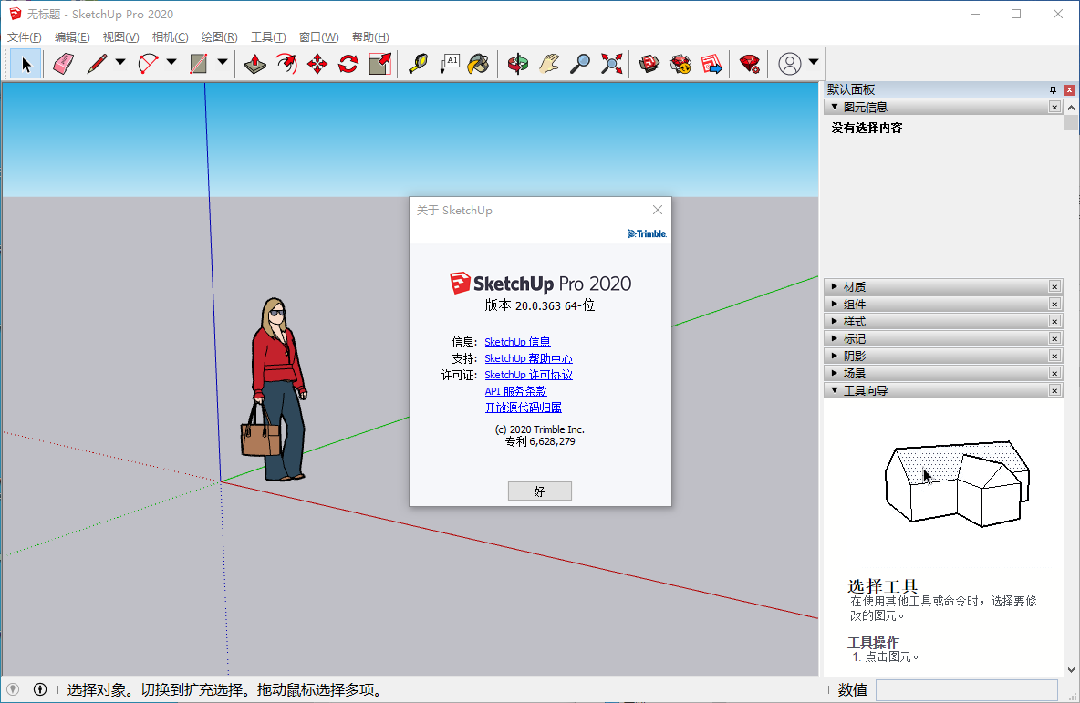The height and width of the screenshot is (703, 1080).
Task: Open the 窗口(W) menu
Action: (318, 37)
